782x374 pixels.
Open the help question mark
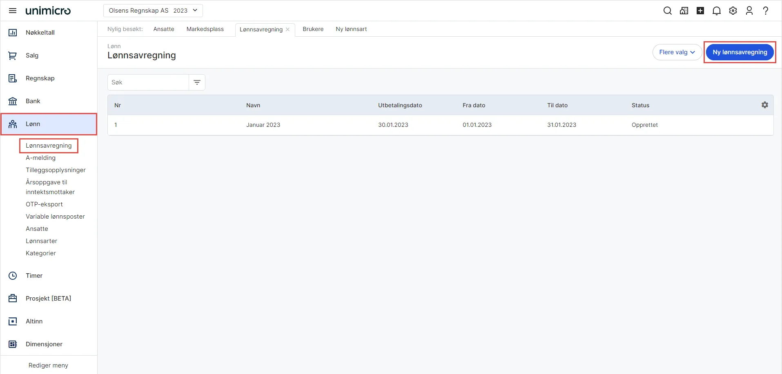tap(766, 11)
